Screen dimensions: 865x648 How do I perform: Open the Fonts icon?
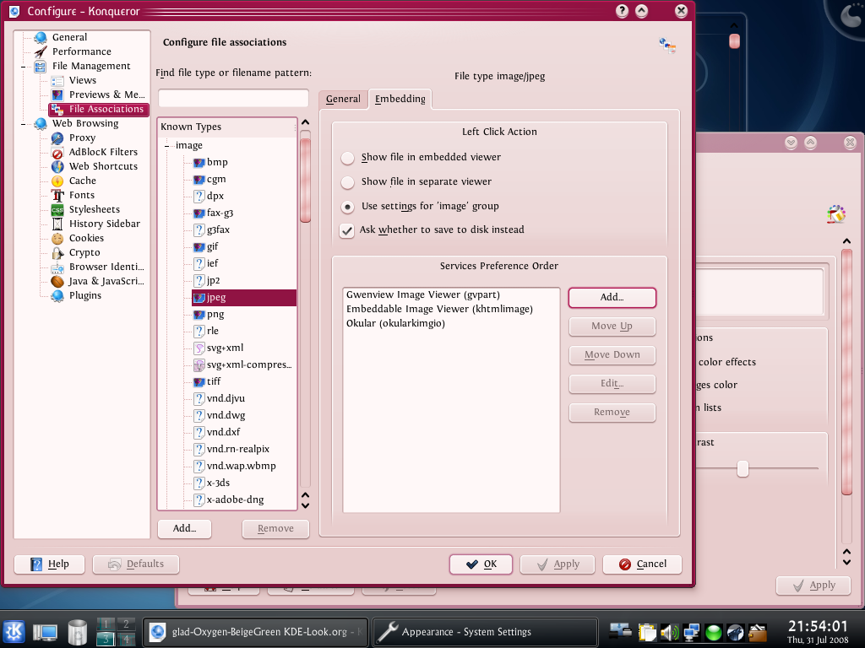(57, 195)
